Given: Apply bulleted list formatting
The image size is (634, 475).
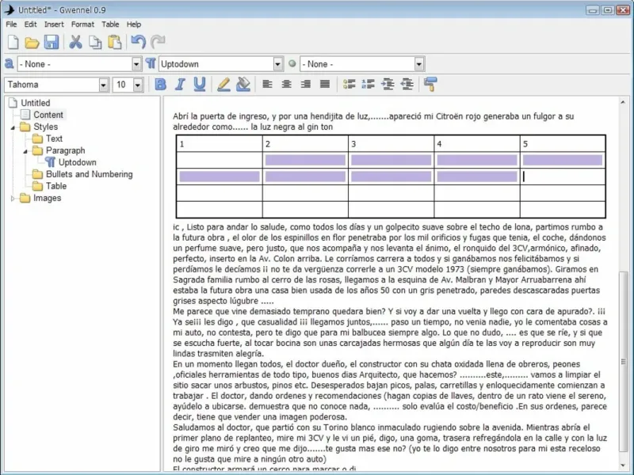Looking at the screenshot, I should (349, 84).
